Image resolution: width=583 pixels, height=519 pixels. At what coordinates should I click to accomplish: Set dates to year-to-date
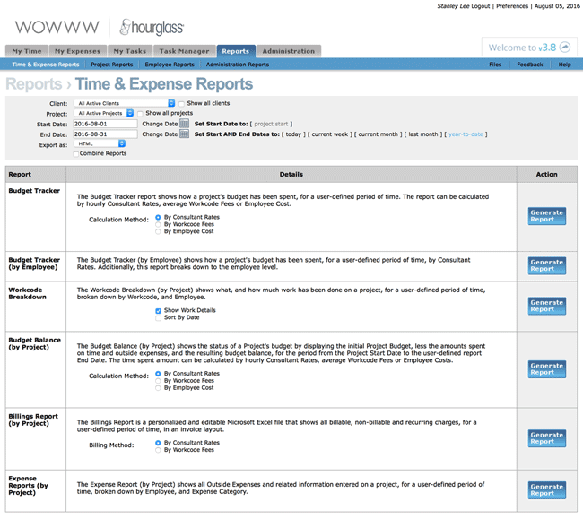tap(466, 134)
